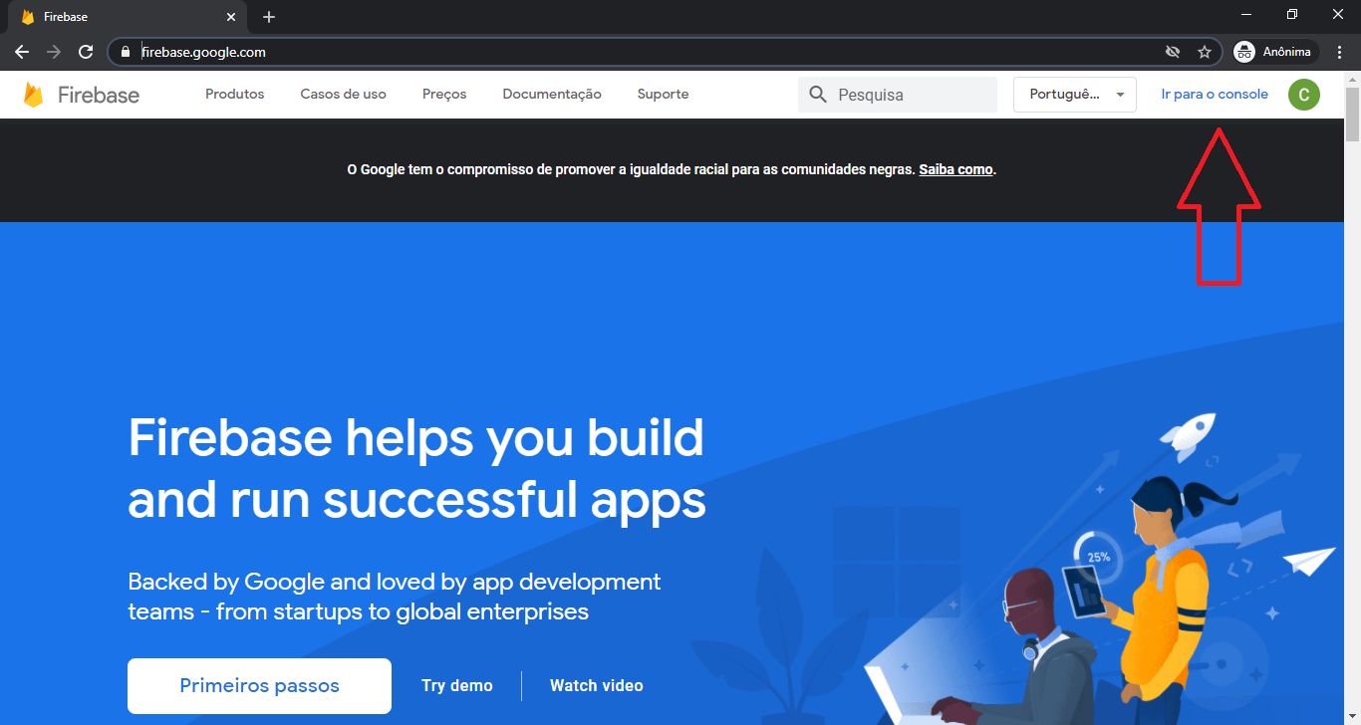1361x725 pixels.
Task: Click the Primeiros passos button
Action: 258,685
